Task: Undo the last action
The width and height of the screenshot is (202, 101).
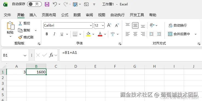Action: [x=55, y=4]
